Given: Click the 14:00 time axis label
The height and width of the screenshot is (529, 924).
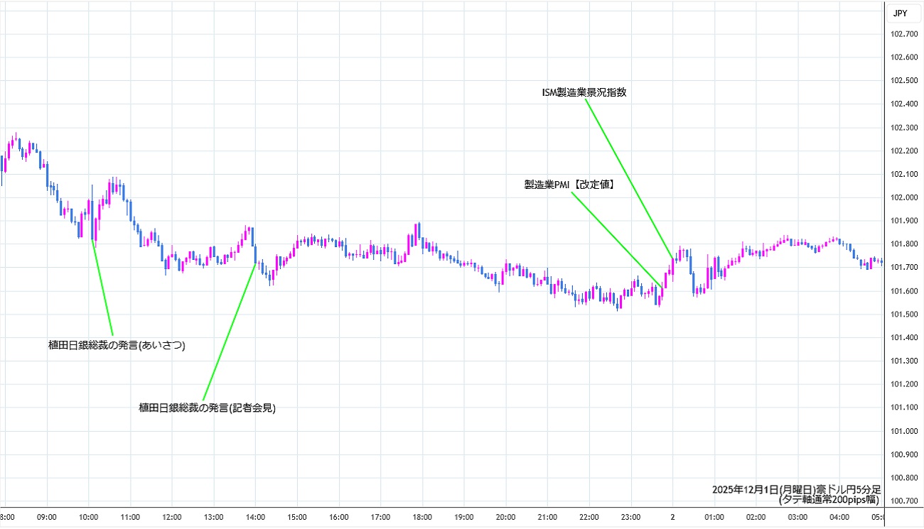Looking at the screenshot, I should click(x=255, y=517).
